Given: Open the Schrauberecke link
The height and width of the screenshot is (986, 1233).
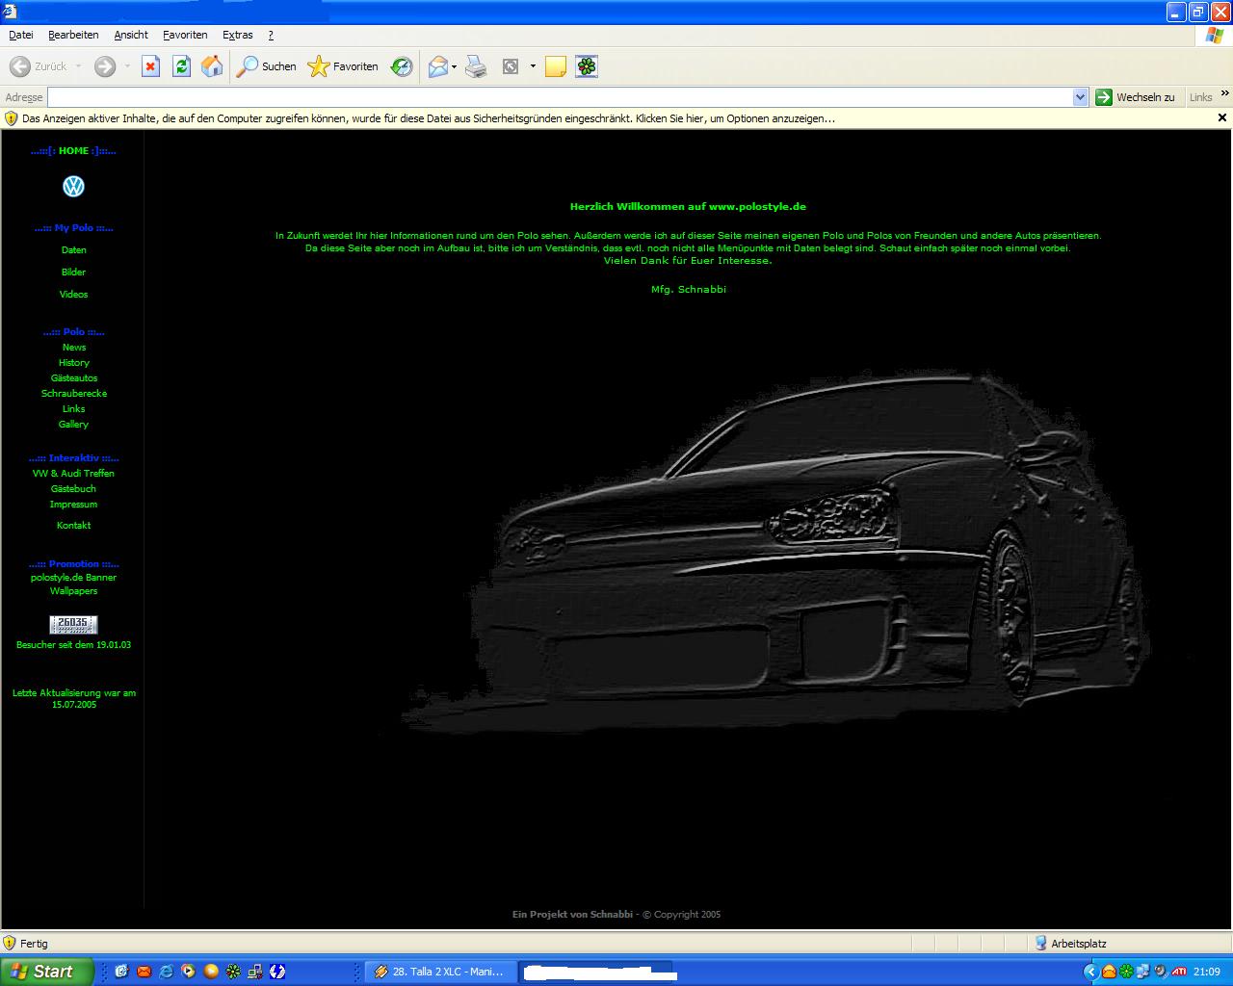Looking at the screenshot, I should point(74,394).
